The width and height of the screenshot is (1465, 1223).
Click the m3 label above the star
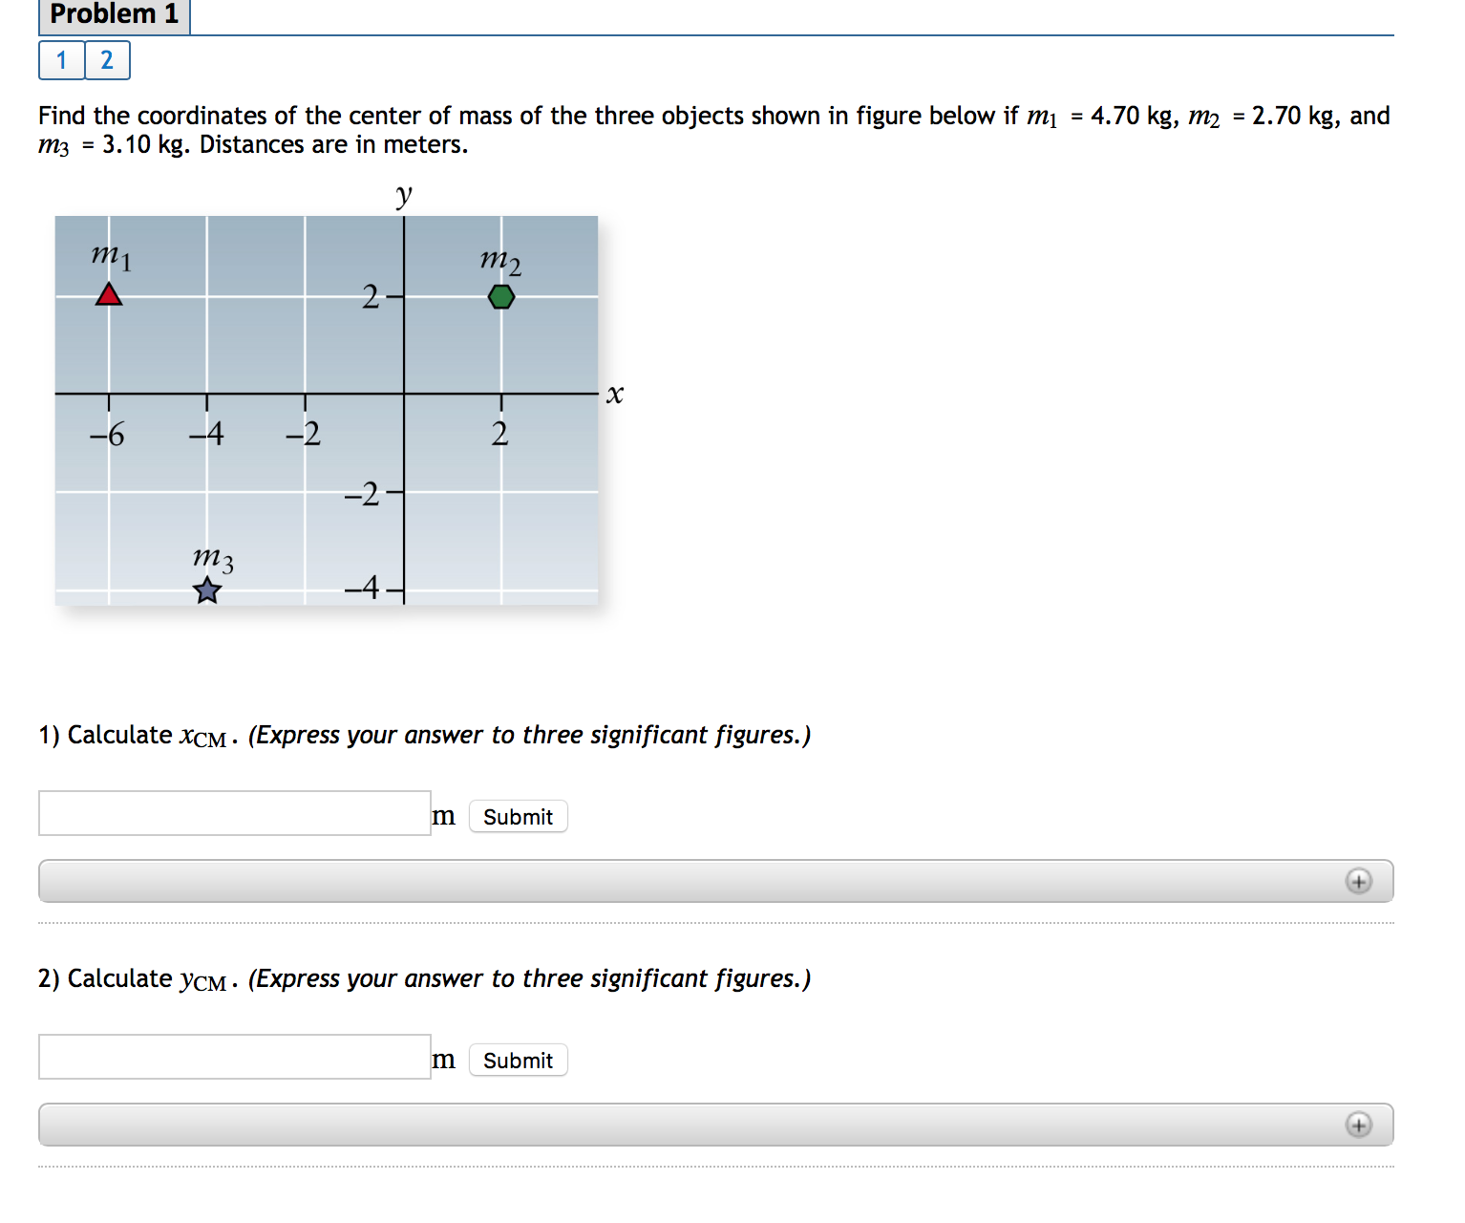click(x=213, y=558)
